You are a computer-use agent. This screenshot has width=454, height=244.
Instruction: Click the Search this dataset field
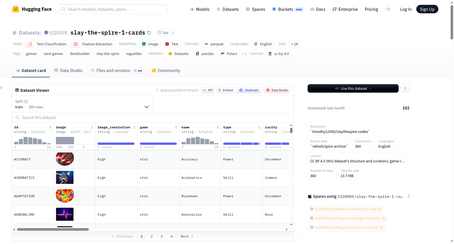pyautogui.click(x=153, y=118)
